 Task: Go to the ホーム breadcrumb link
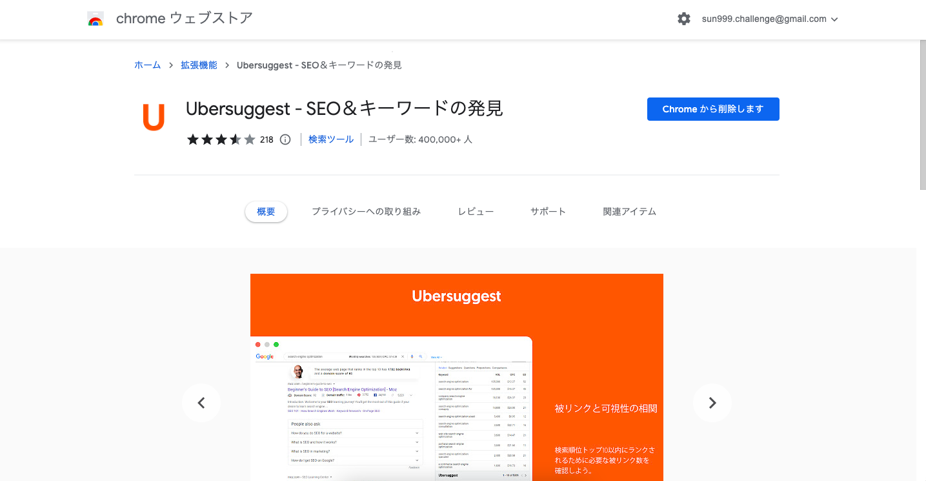pyautogui.click(x=147, y=65)
